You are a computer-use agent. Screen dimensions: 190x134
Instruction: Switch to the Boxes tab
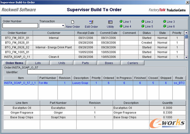(109, 63)
